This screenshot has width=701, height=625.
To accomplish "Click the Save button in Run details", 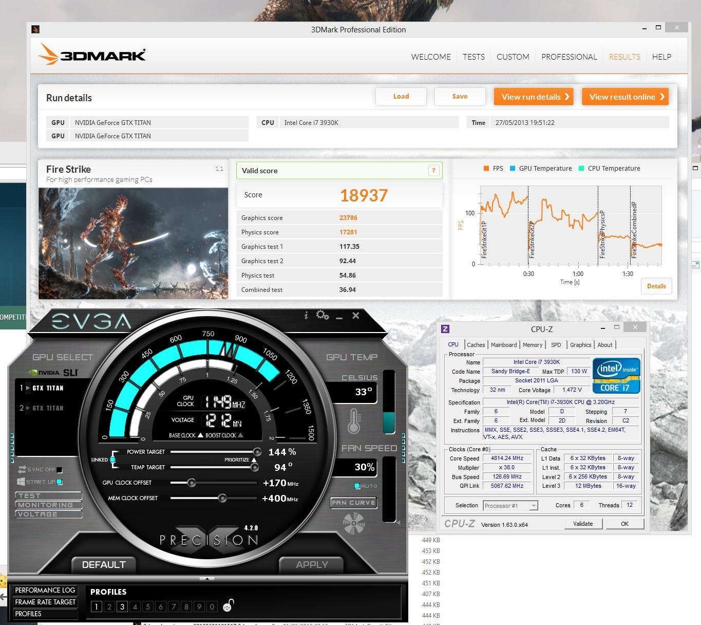I will [x=460, y=96].
